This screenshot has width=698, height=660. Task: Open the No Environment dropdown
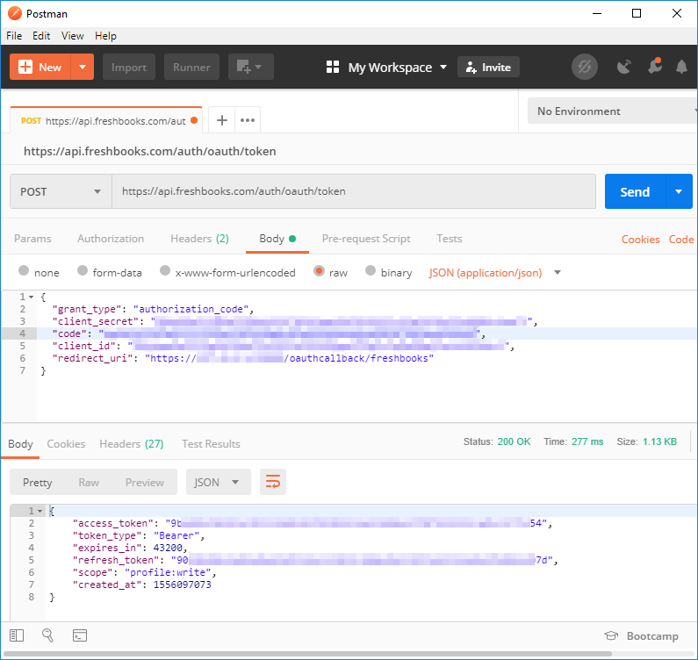click(x=613, y=111)
